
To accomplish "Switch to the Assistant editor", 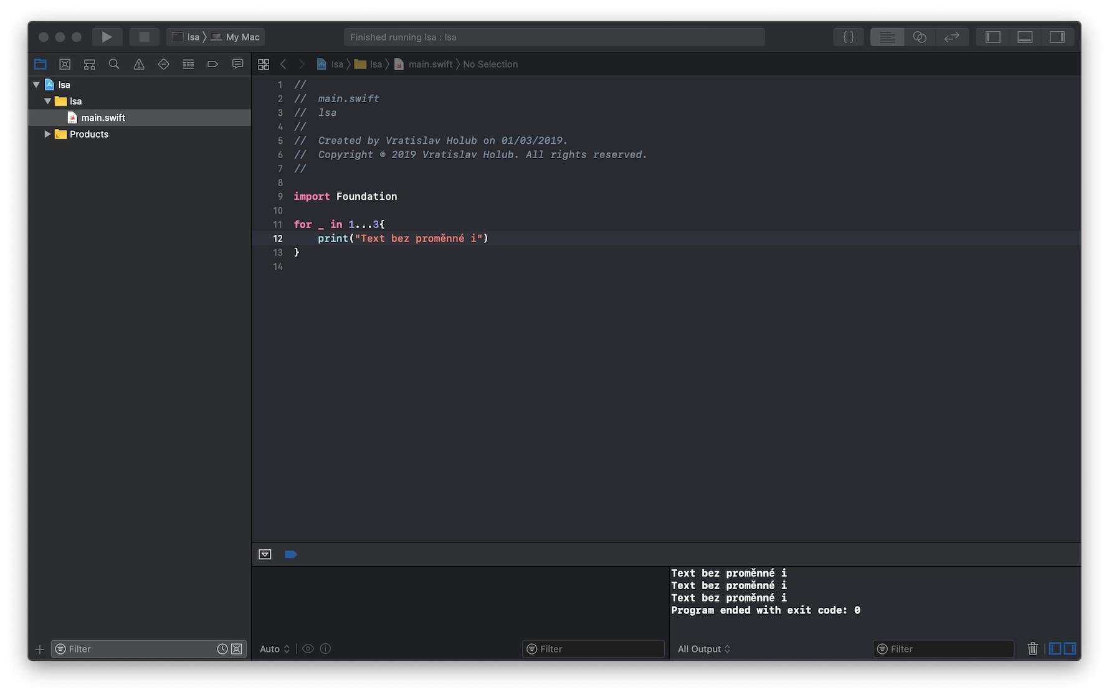I will point(919,37).
